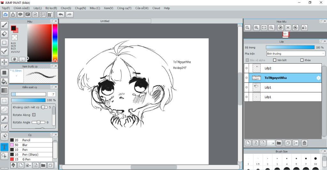
Task: Select the Magic Wand tool
Action: (4, 119)
